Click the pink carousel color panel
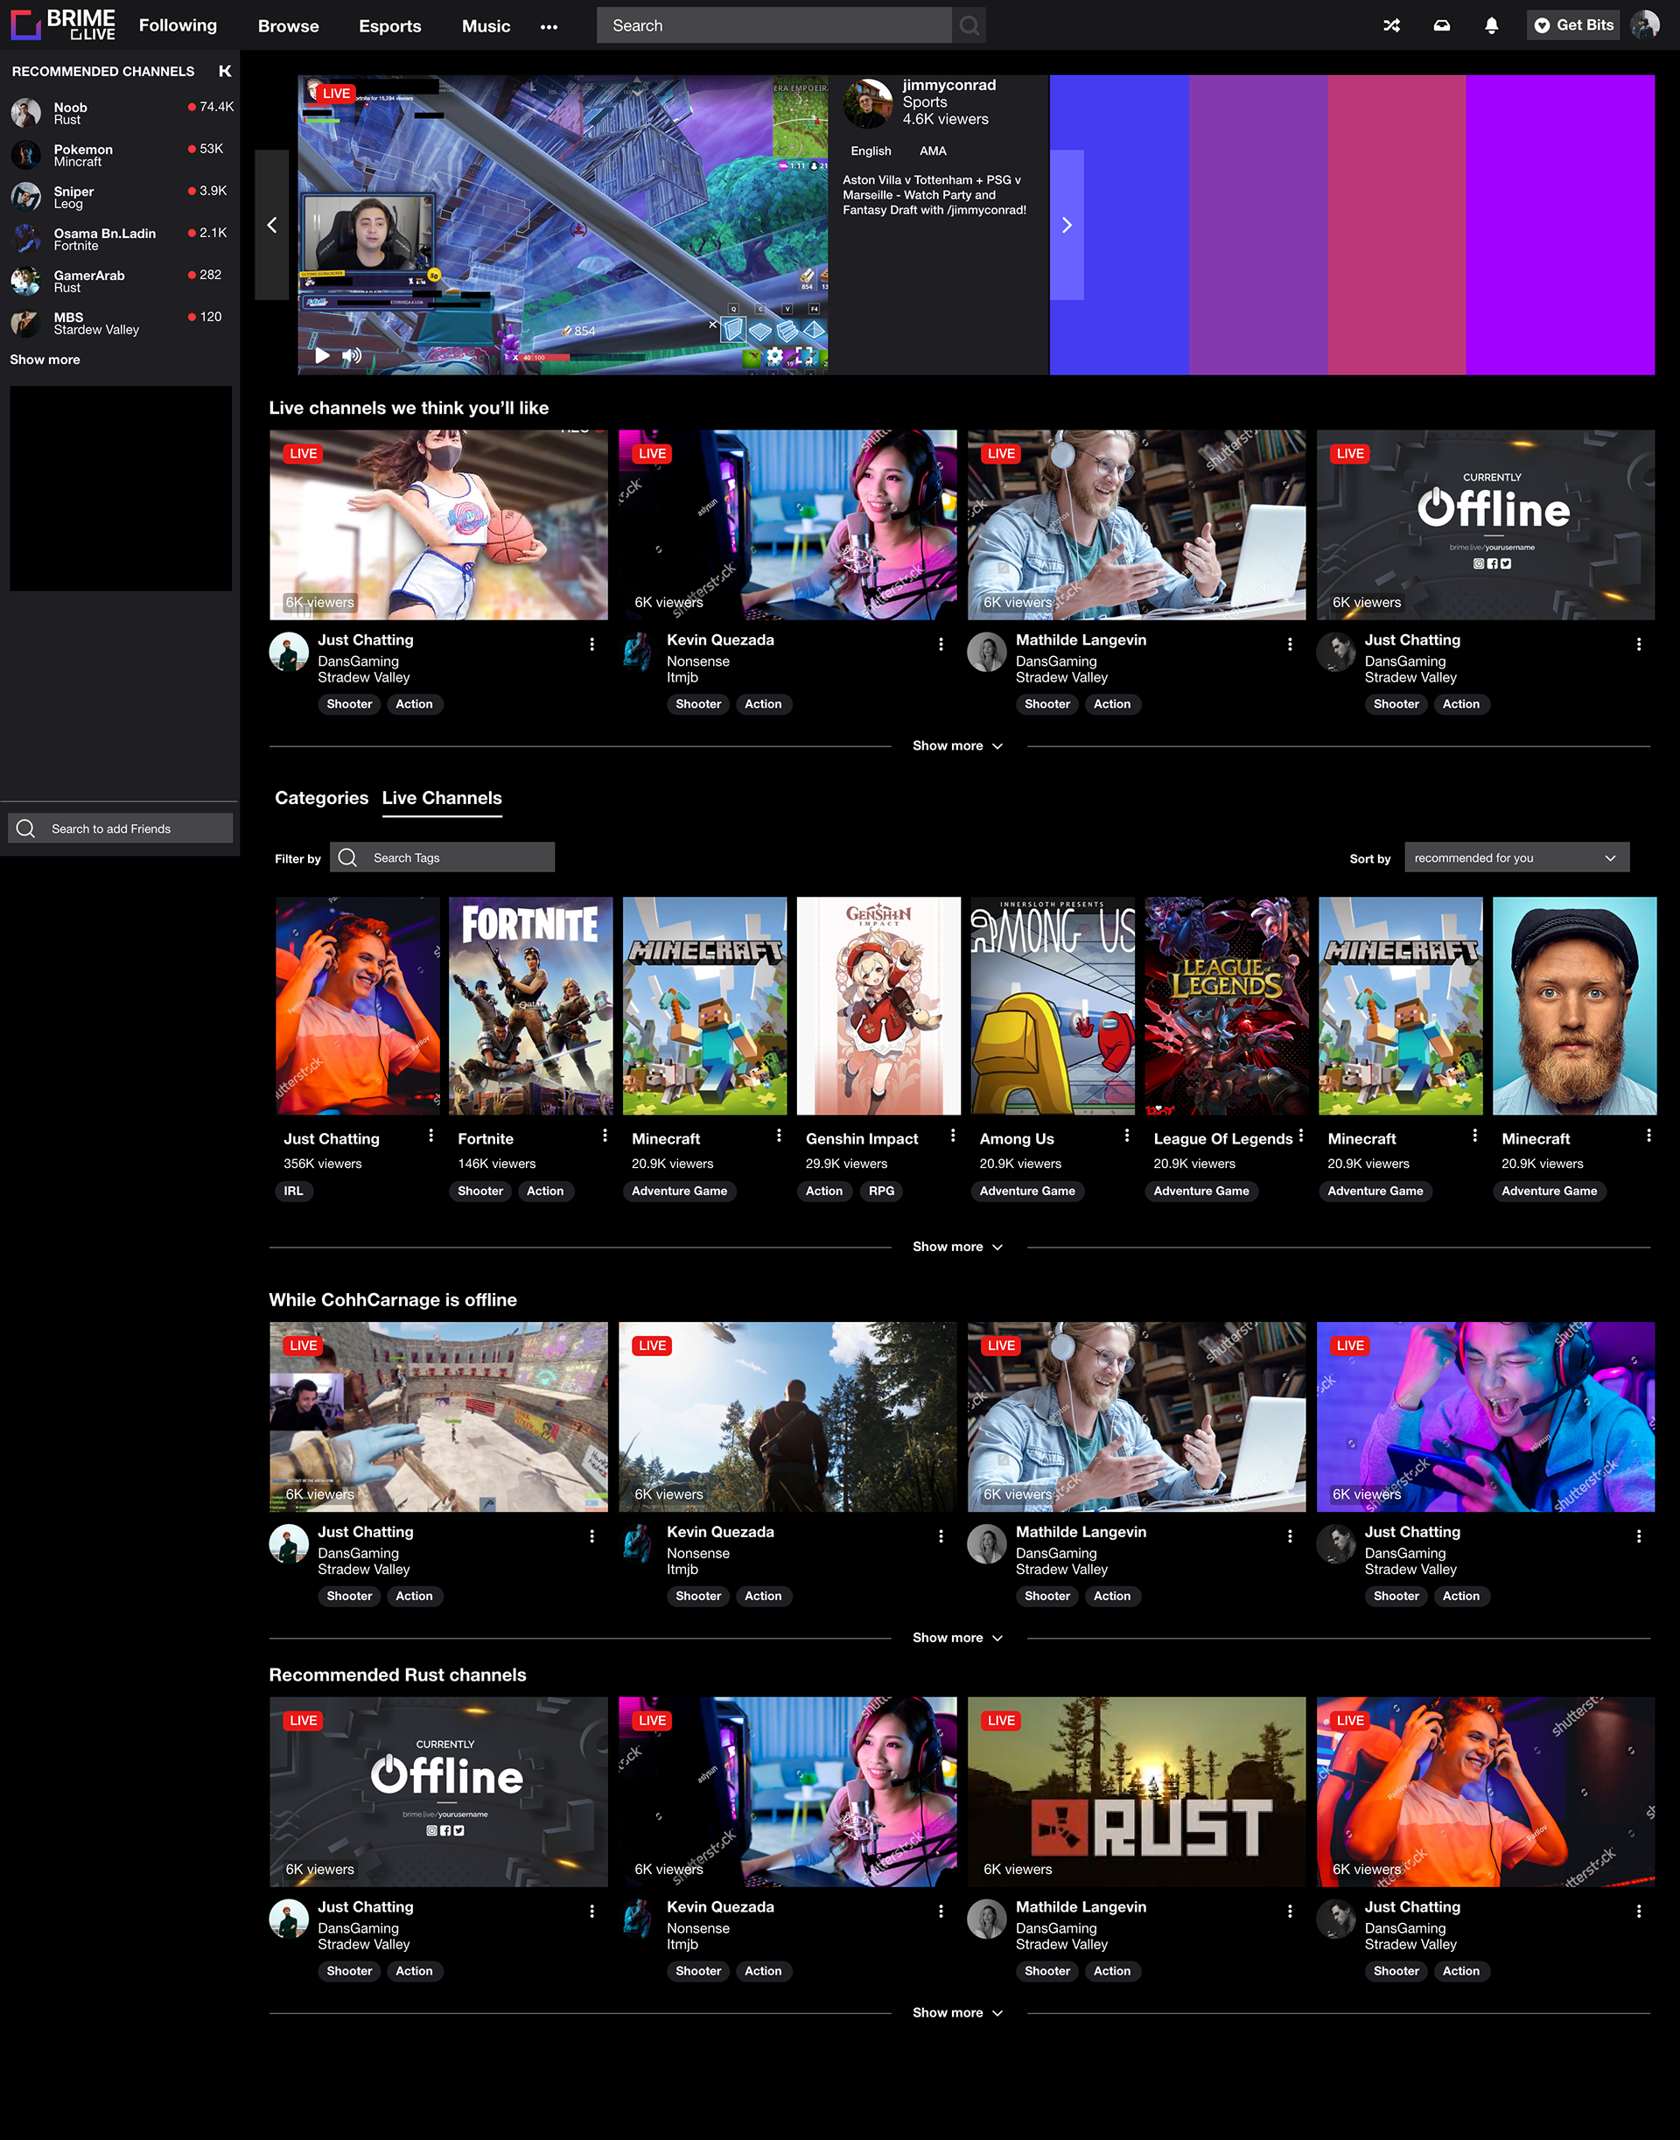 pos(1396,225)
